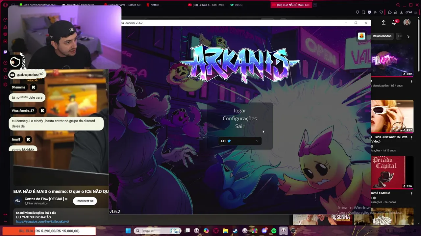Screen dimensions: 421x236
Task: Click the active Arkanis launcher taskbar icon
Action: tap(284, 231)
